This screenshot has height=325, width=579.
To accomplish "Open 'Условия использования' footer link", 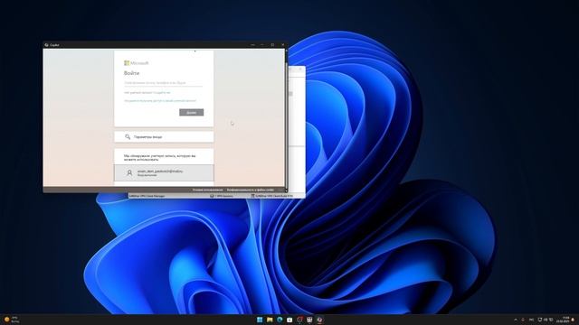I will (207, 190).
